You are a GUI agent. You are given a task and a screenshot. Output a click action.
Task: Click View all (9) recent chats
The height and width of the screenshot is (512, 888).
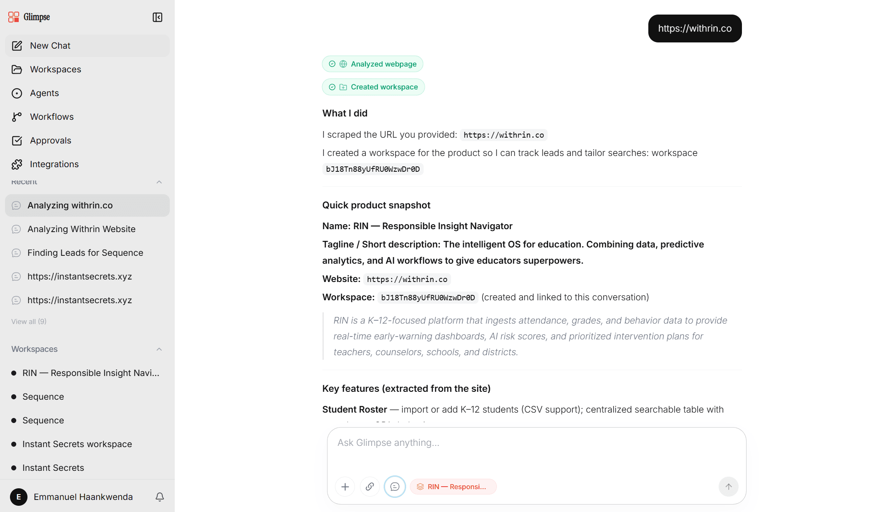pyautogui.click(x=29, y=321)
